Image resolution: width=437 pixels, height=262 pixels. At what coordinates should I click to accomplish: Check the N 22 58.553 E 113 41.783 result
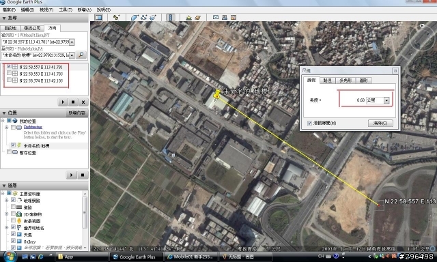click(x=9, y=73)
